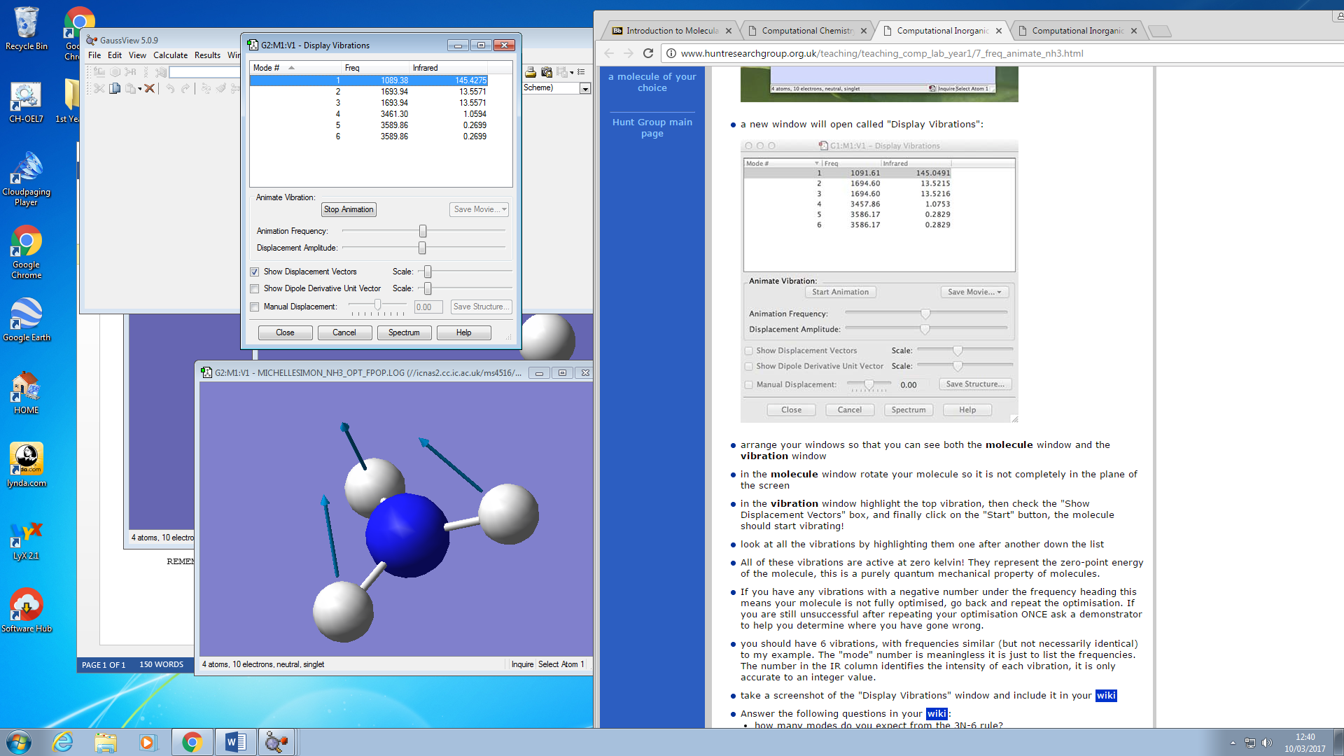Click the Stop Animation button
Screen dimensions: 1344x756
click(349, 209)
